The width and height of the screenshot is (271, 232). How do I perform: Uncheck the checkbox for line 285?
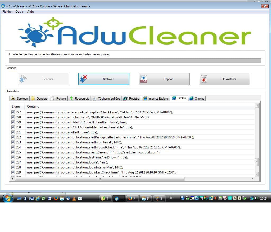[x=13, y=152]
